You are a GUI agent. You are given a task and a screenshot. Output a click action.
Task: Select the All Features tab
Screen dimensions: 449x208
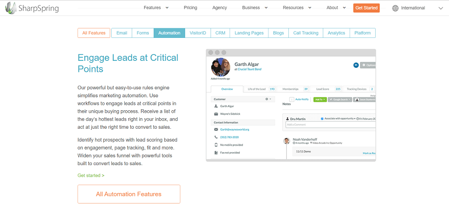[x=94, y=33]
